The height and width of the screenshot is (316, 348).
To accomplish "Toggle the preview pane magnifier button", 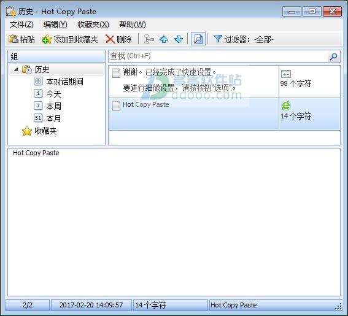I will (x=198, y=39).
